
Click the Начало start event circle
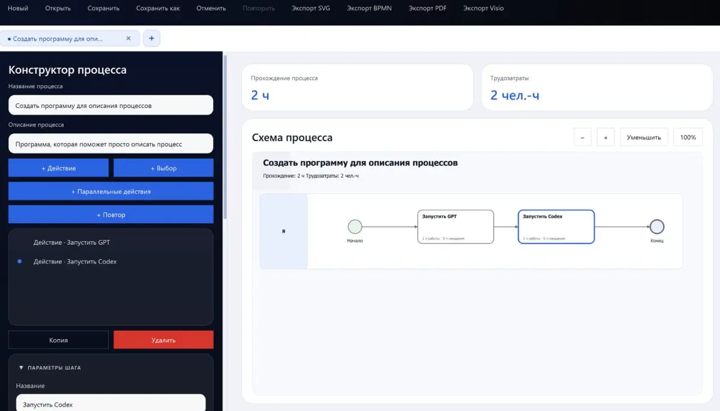355,227
